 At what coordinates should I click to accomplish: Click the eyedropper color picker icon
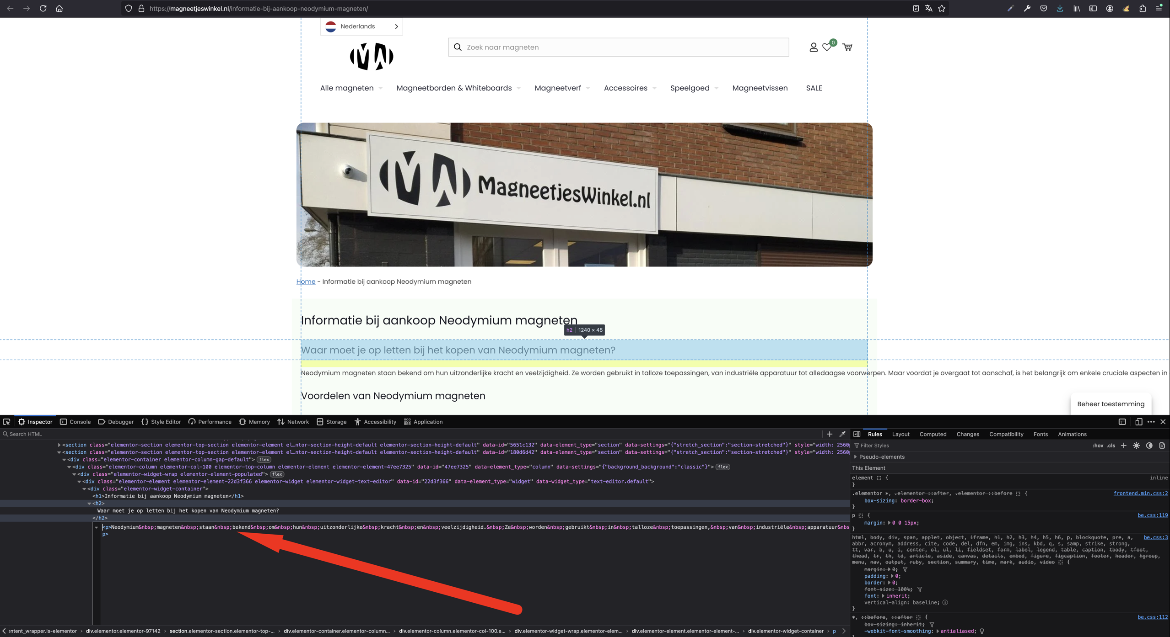[x=842, y=434]
